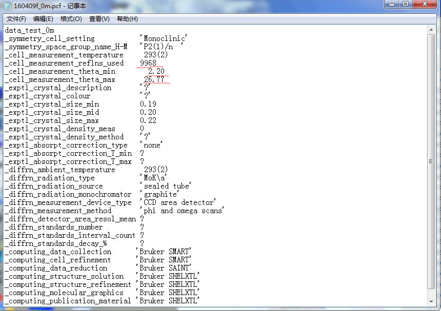Click the _symmetry_space_group_name_H-M label
The image size is (441, 311).
[x=66, y=47]
